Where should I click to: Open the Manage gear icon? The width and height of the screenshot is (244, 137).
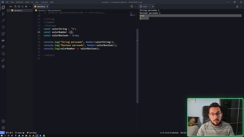coord(3,128)
